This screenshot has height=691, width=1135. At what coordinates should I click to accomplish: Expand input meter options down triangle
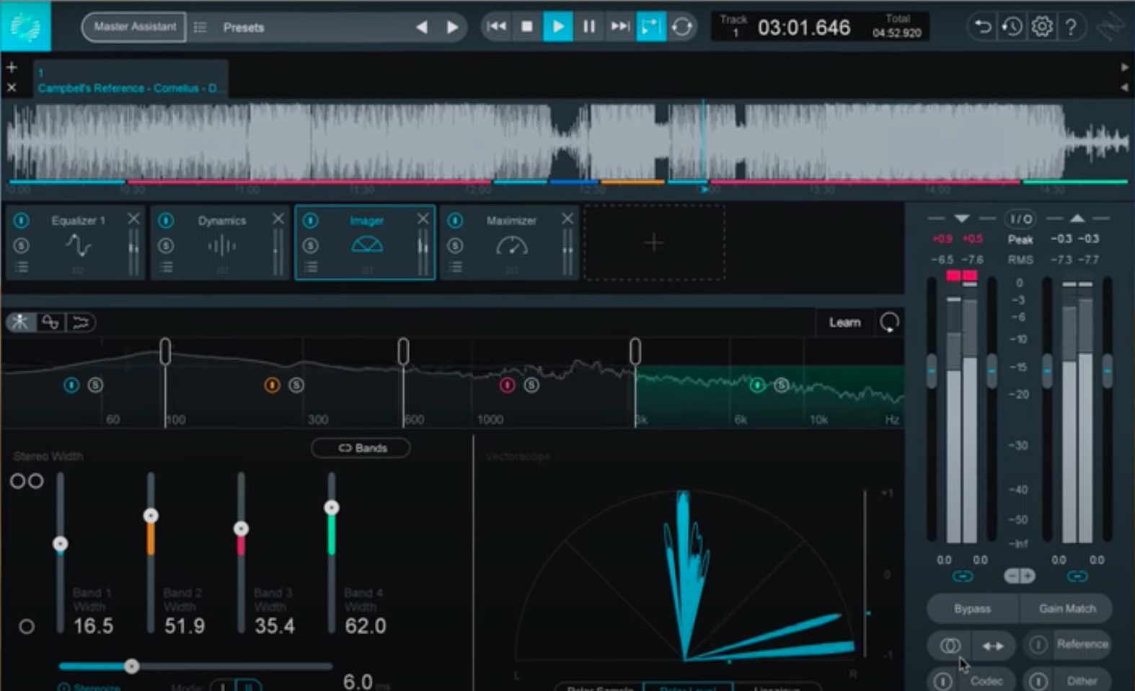coord(962,219)
